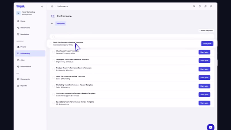
Task: Open 'Developer Performance Review Template' title
Action: [x=72, y=60]
